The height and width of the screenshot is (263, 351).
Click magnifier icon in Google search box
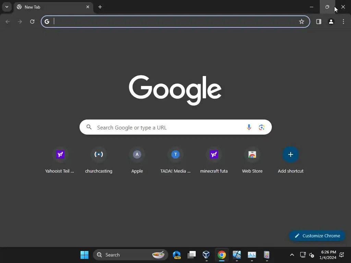pos(89,127)
